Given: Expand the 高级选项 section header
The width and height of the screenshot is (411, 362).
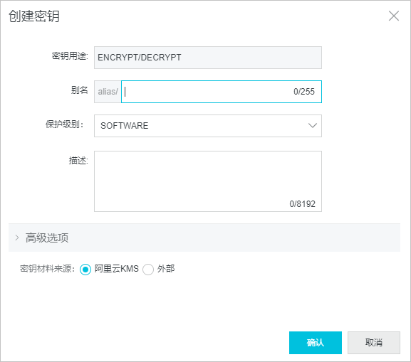Looking at the screenshot, I should coord(204,238).
